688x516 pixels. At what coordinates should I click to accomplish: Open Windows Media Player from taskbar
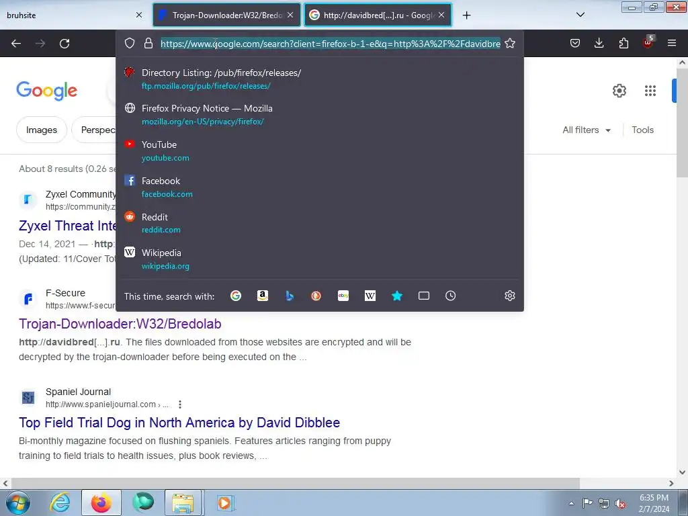click(x=225, y=503)
